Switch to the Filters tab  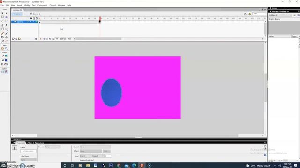coord(30,143)
